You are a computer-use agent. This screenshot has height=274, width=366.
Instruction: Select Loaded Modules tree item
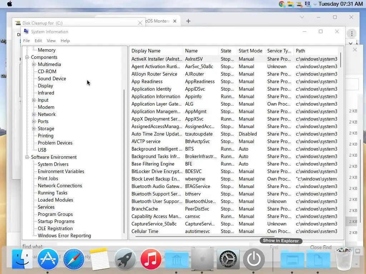pos(55,200)
